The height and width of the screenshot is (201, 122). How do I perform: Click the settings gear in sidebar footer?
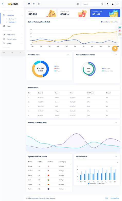pyautogui.click(x=4, y=53)
